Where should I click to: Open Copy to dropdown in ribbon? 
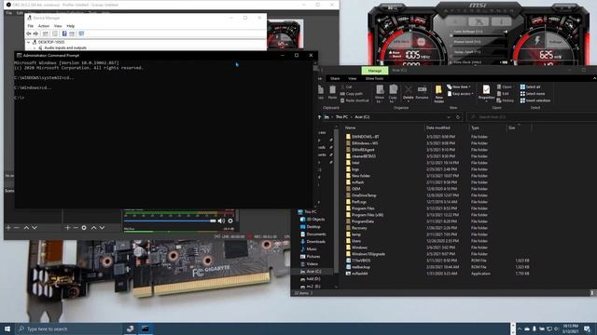[x=393, y=94]
